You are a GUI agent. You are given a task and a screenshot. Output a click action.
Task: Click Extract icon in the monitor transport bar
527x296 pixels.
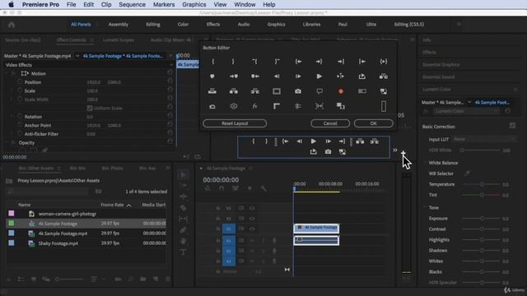pos(375,141)
